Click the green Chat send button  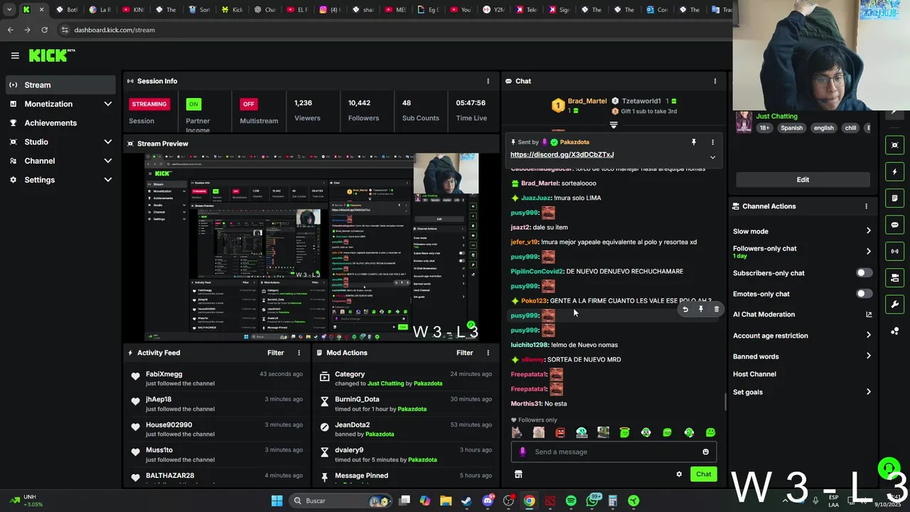[703, 474]
